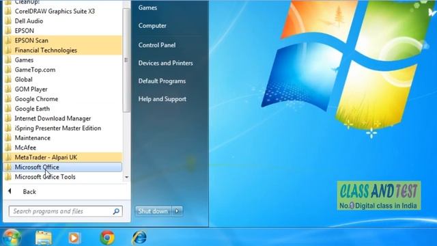437x246 pixels.
Task: Click the Shut down button
Action: point(154,211)
